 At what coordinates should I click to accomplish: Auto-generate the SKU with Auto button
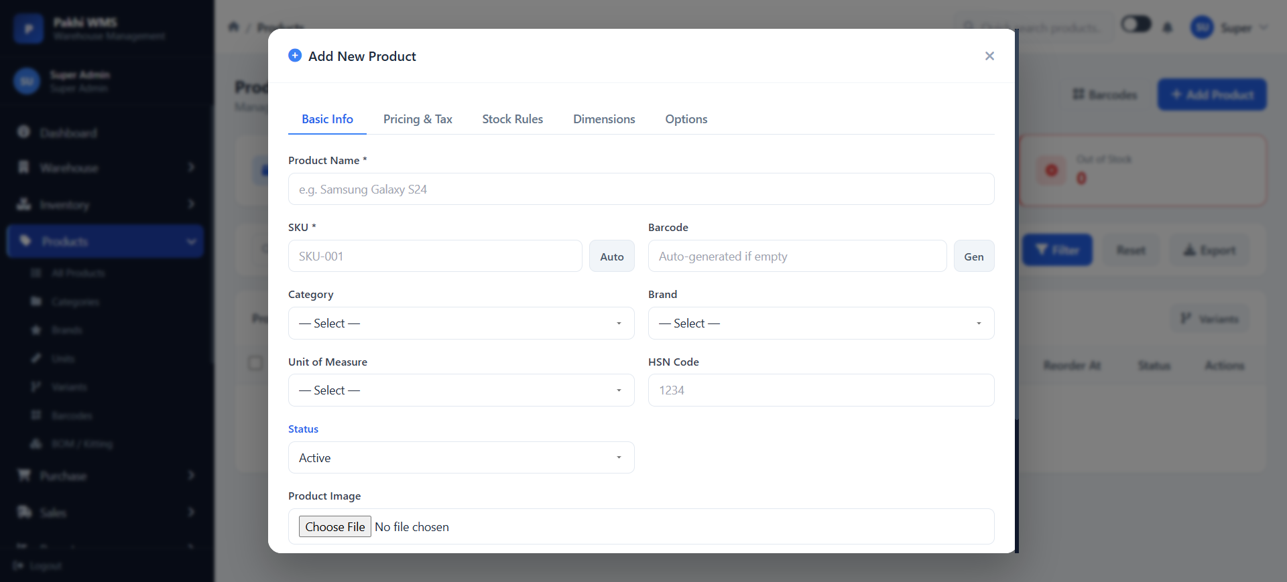[x=612, y=256]
